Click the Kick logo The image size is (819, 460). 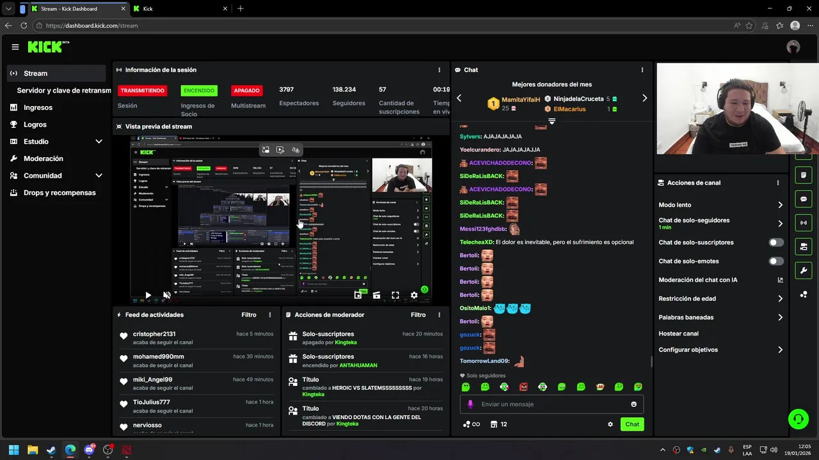(x=48, y=47)
